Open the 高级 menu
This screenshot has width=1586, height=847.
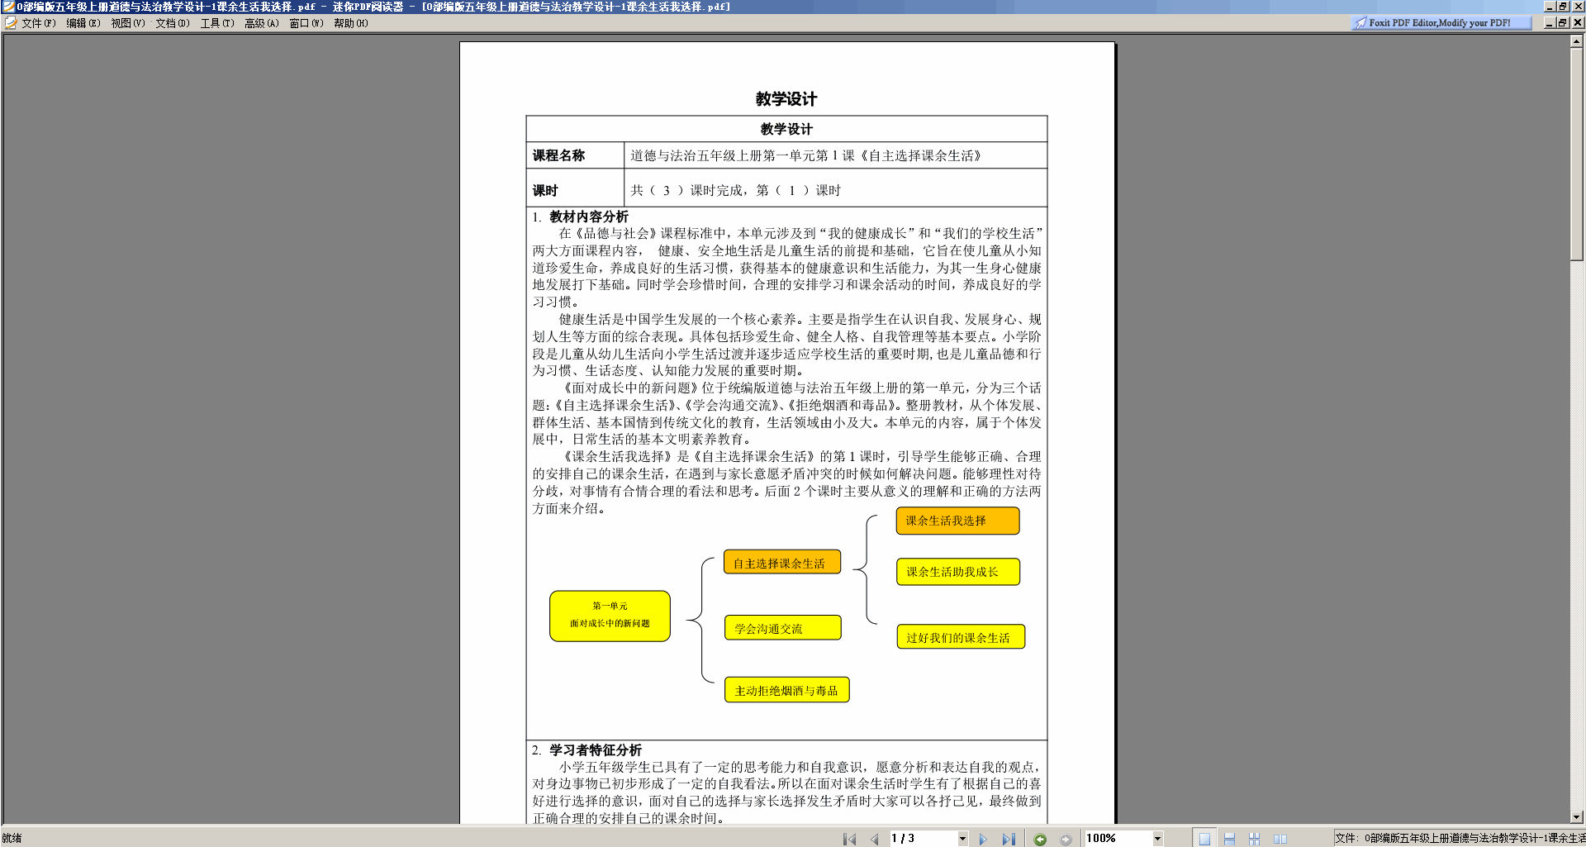(262, 23)
